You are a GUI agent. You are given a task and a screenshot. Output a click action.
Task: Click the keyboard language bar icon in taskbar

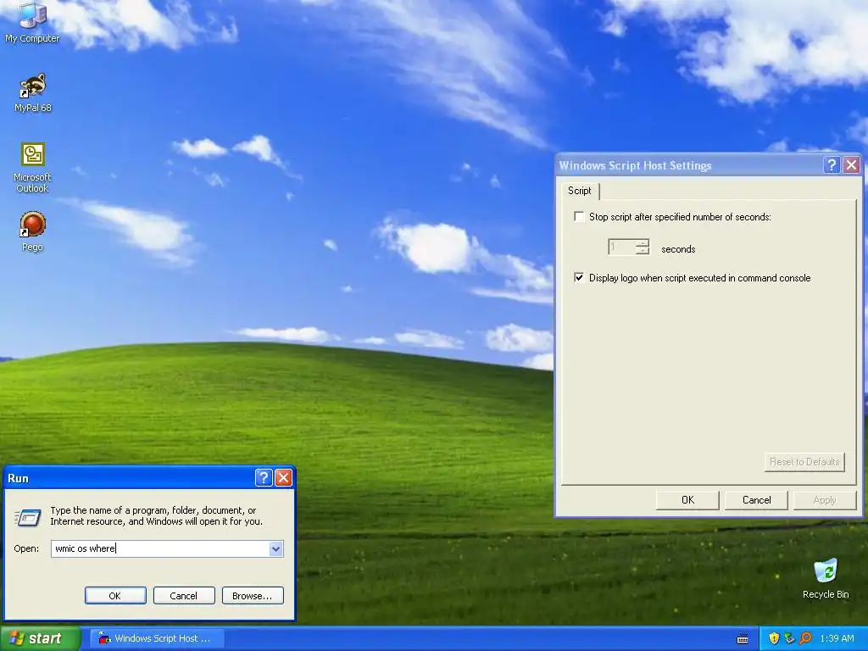[x=743, y=639]
